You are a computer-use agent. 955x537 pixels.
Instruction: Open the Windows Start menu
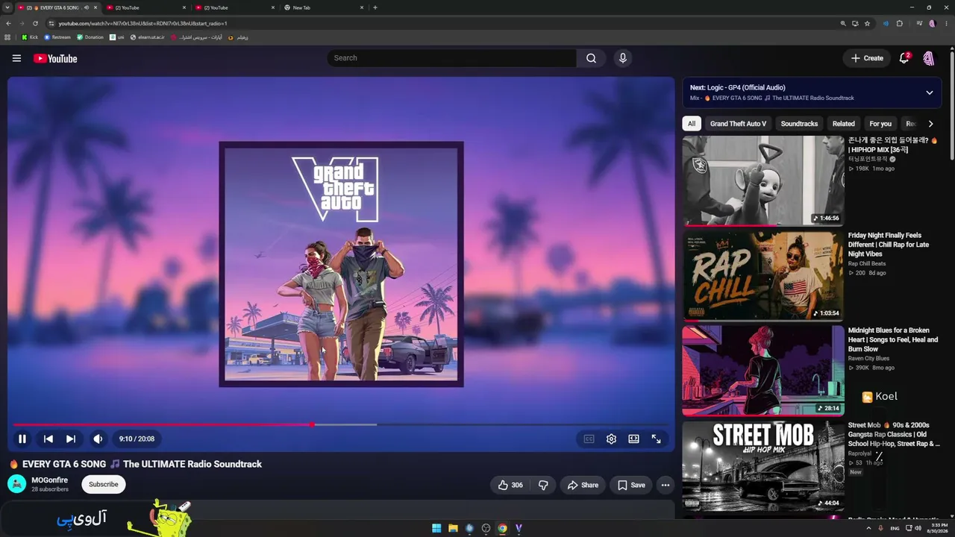(436, 528)
